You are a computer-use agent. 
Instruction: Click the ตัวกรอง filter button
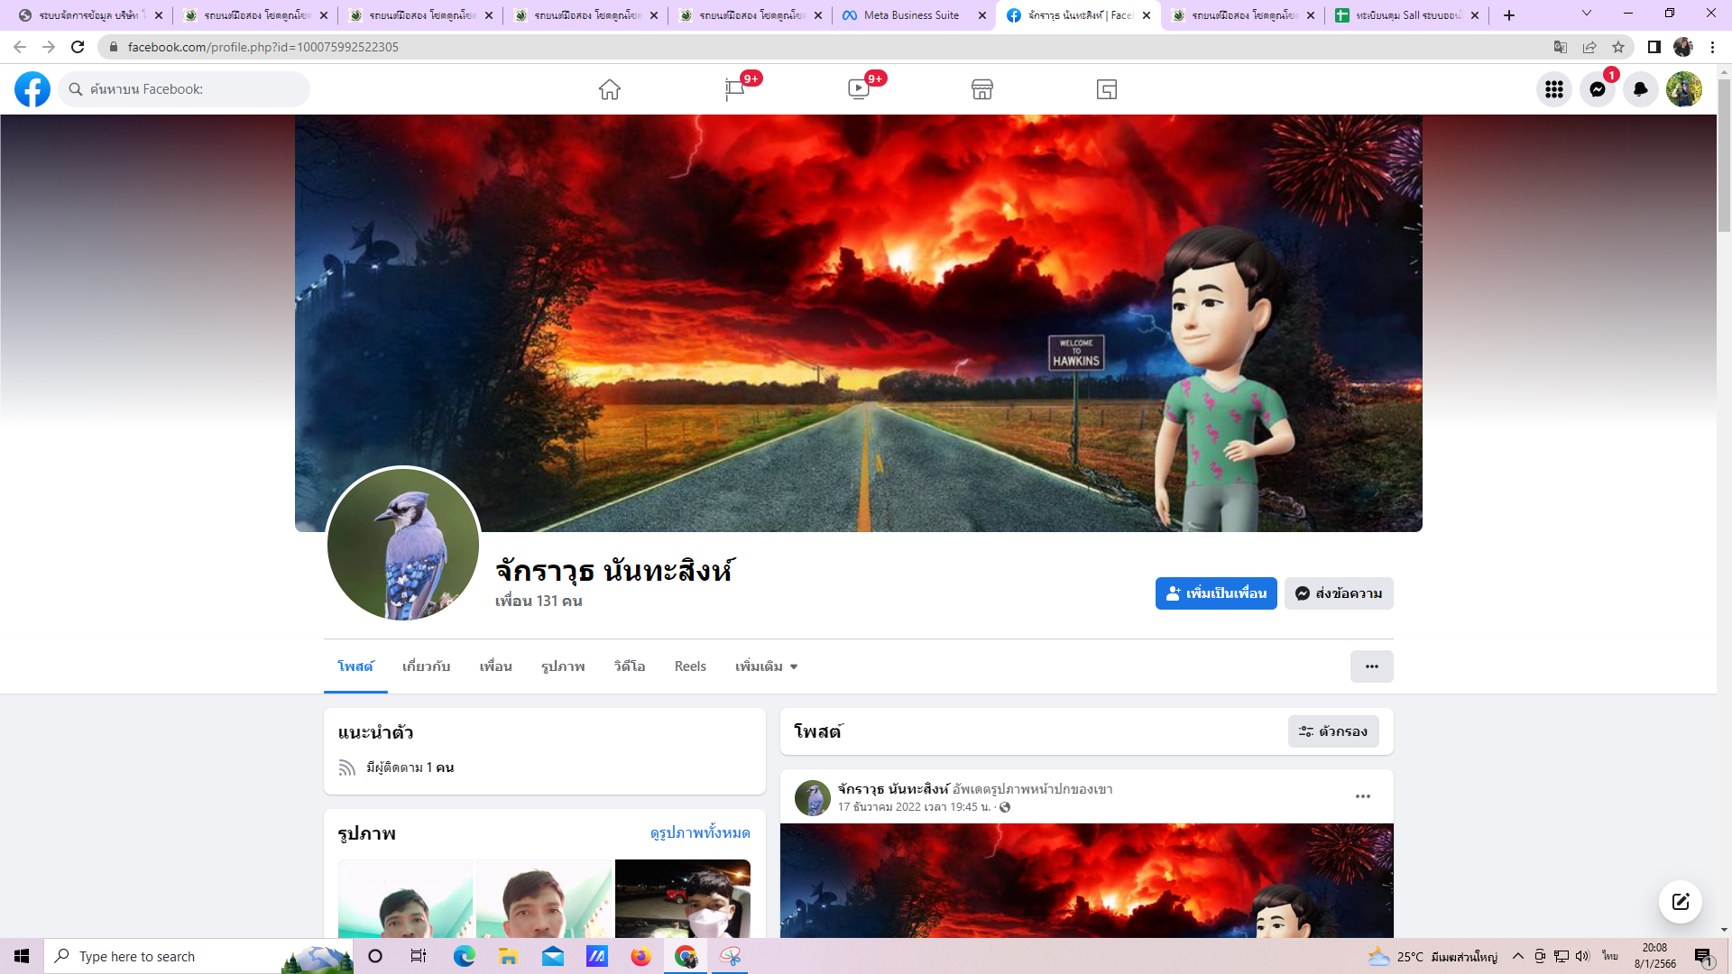tap(1333, 731)
